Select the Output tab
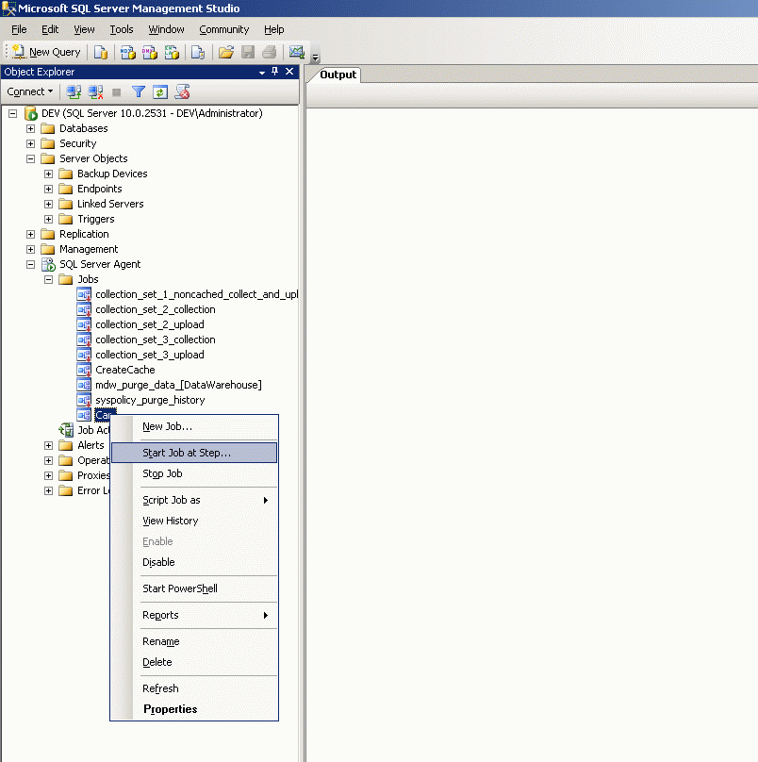The width and height of the screenshot is (758, 762). [338, 75]
